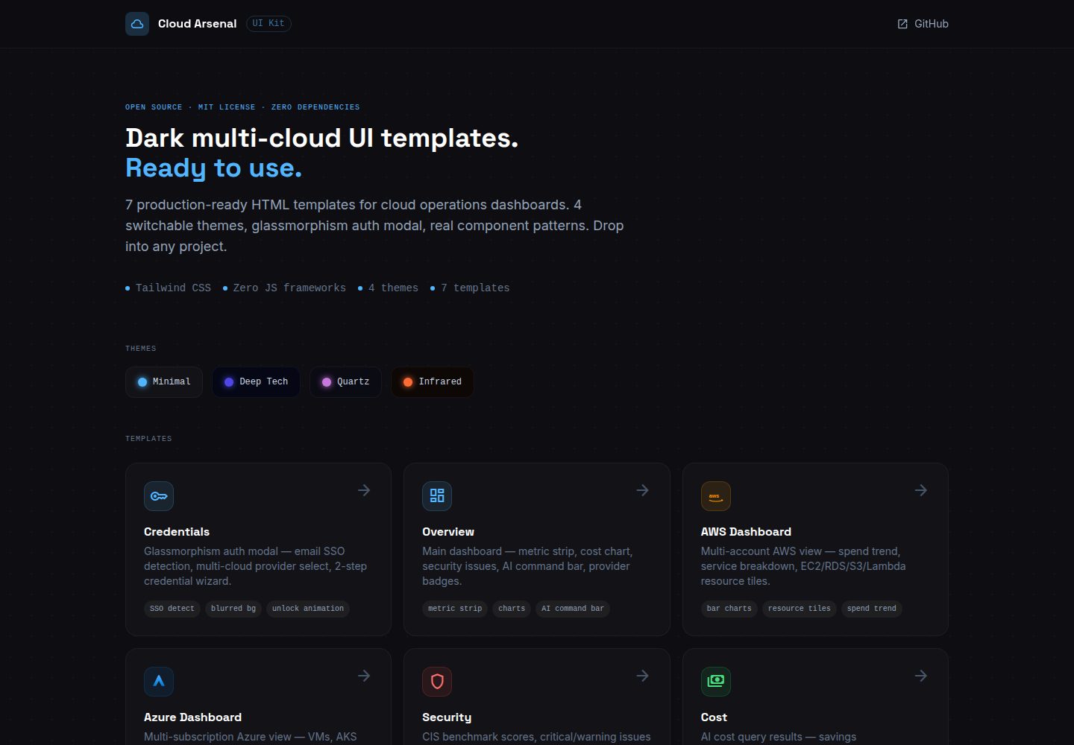Select the Minimal theme
The width and height of the screenshot is (1074, 745).
(x=164, y=382)
